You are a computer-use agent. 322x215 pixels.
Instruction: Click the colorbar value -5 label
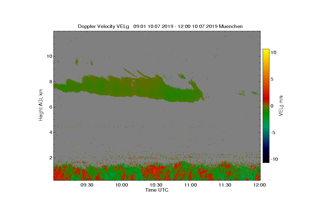[x=273, y=132]
